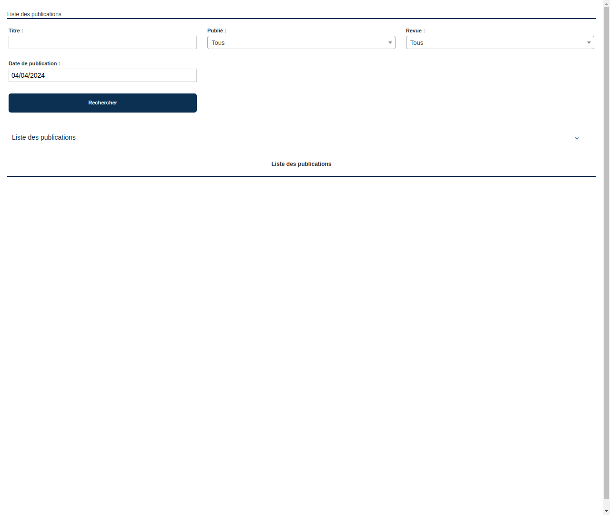Click the Titre label above the input
Screen dimensions: 610x515
[x=15, y=31]
